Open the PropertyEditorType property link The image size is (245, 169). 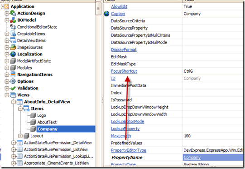(129, 150)
